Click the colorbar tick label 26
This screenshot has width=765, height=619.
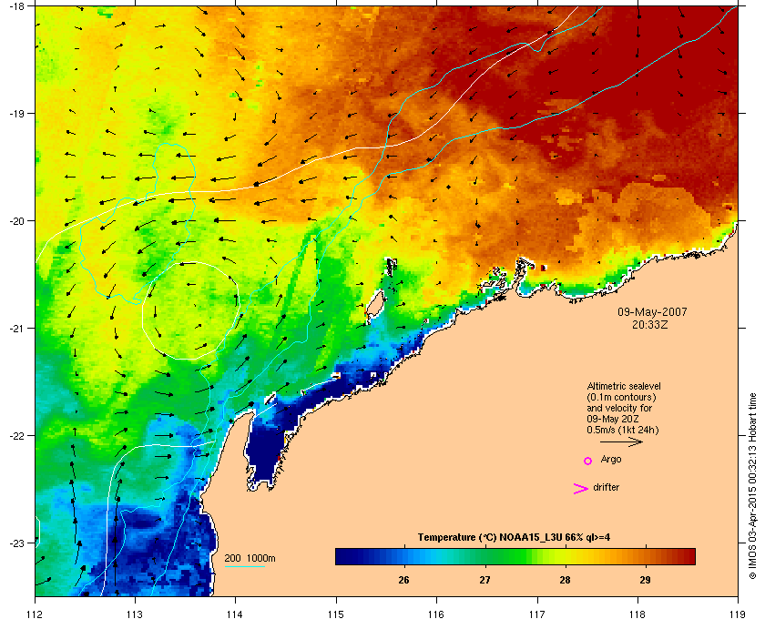pyautogui.click(x=403, y=580)
